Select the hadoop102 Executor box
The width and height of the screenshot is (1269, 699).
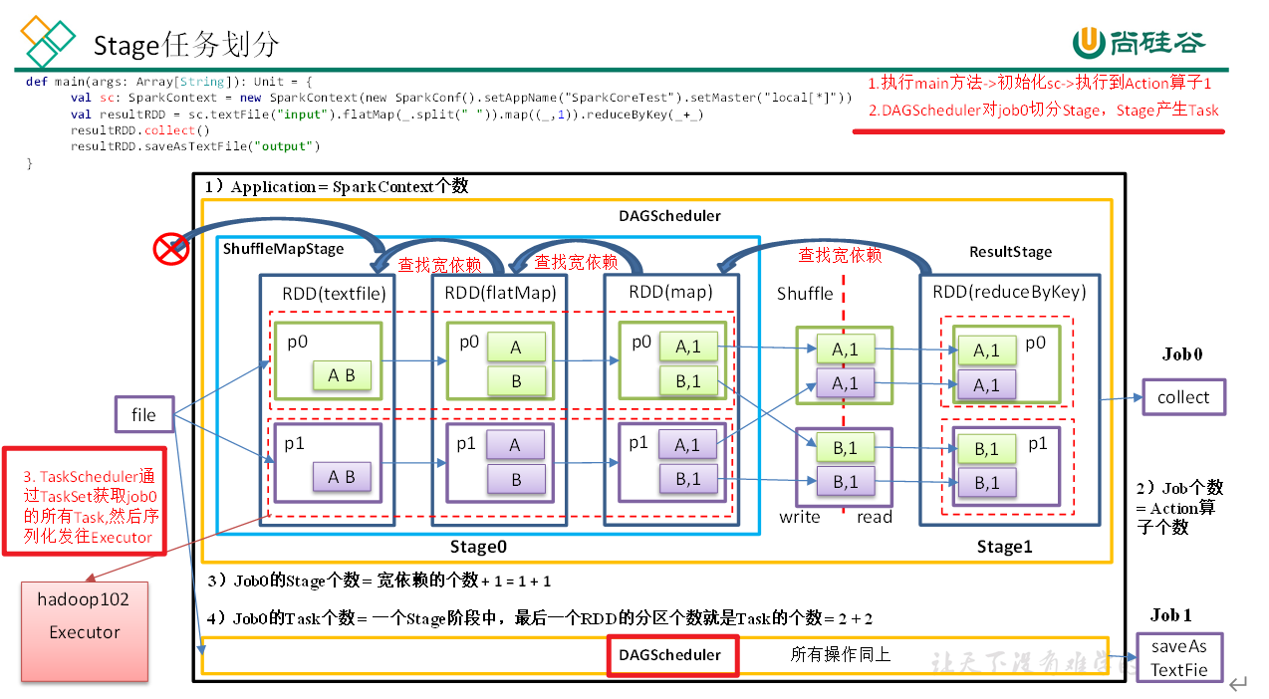point(85,631)
